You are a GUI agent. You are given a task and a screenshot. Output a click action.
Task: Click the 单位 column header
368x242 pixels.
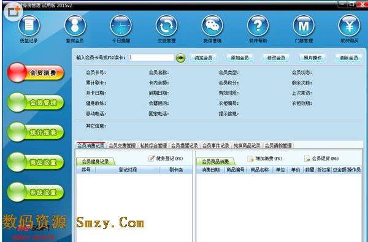(x=280, y=170)
